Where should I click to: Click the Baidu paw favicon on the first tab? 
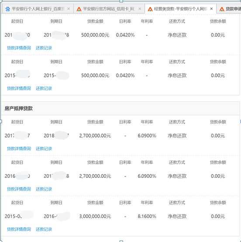pos(7,9)
